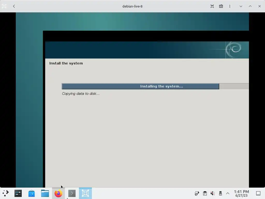Open the KDE application launcher

(6, 193)
